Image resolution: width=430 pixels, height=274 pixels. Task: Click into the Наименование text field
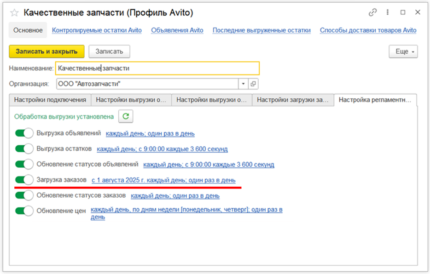(x=157, y=68)
